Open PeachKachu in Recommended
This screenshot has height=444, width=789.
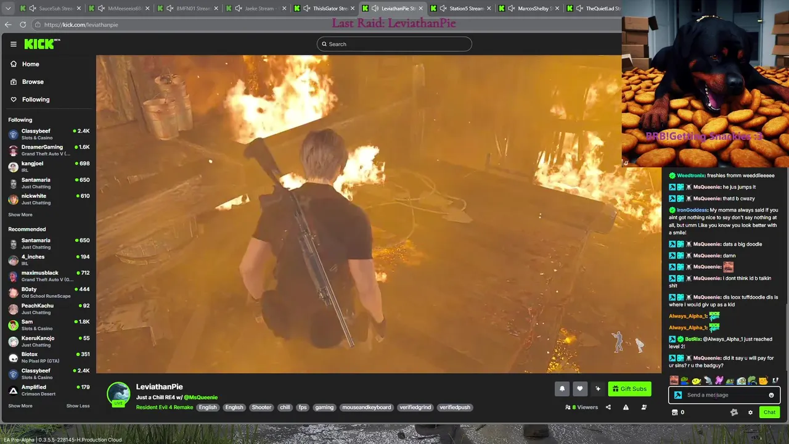(x=49, y=308)
